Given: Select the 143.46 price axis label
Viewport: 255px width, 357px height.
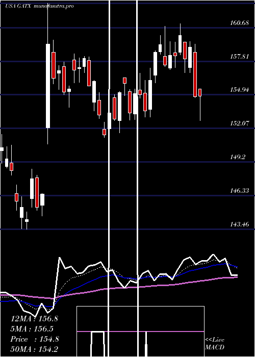Looking at the screenshot, I should point(240,224).
